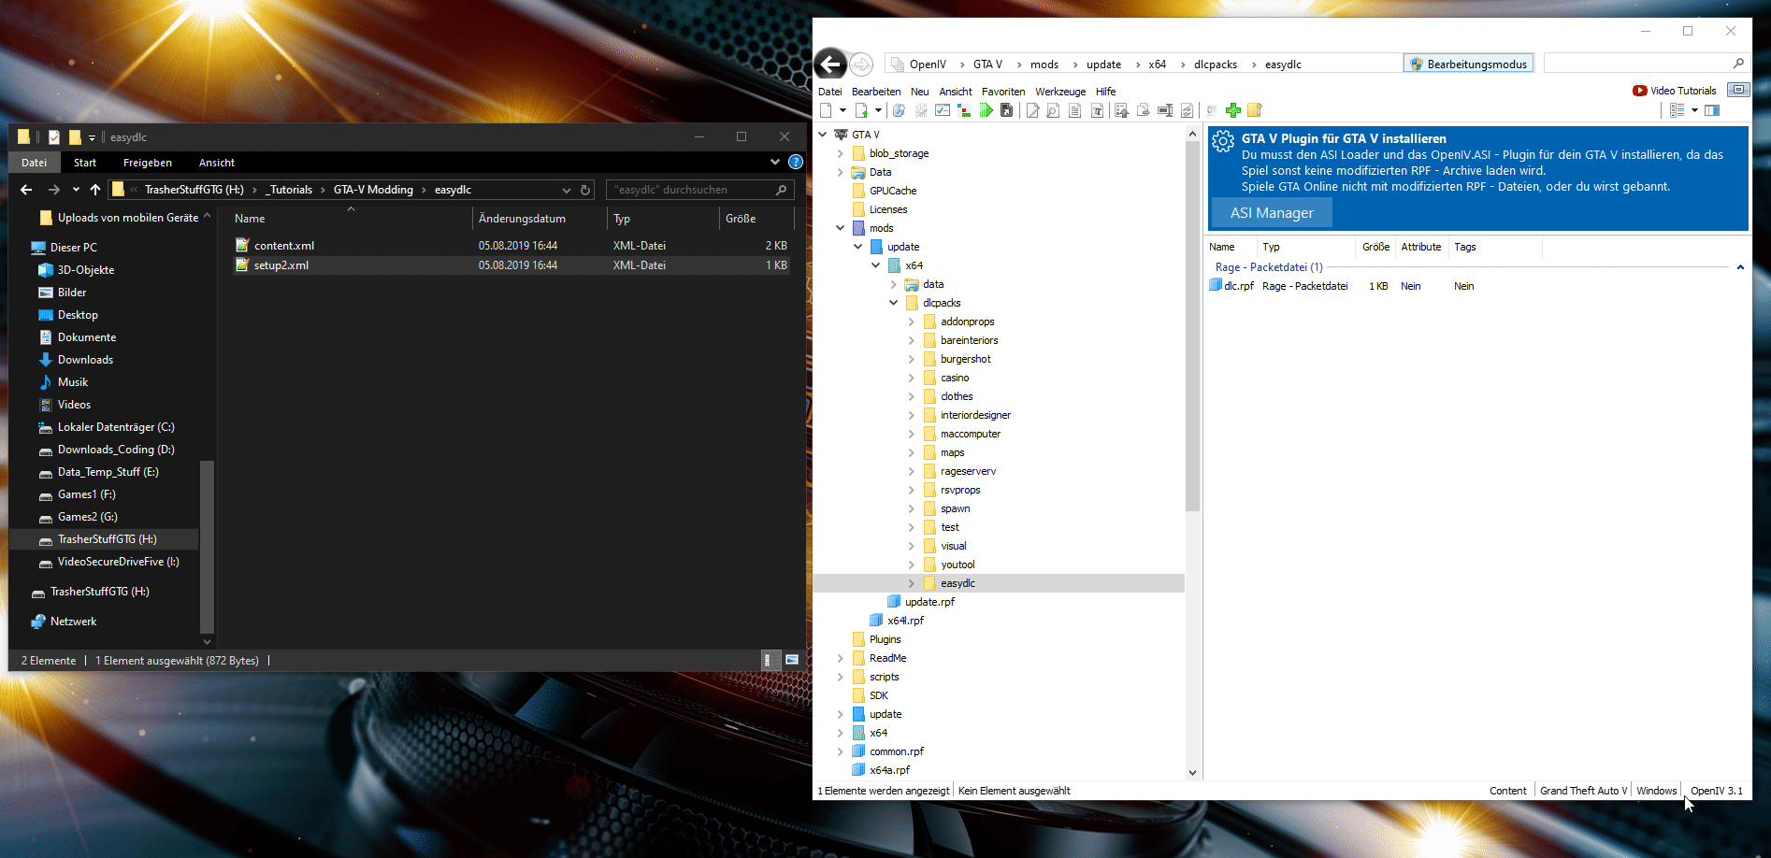Toggle Bearbeitungsmodus edit mode button
1771x858 pixels.
(1468, 64)
